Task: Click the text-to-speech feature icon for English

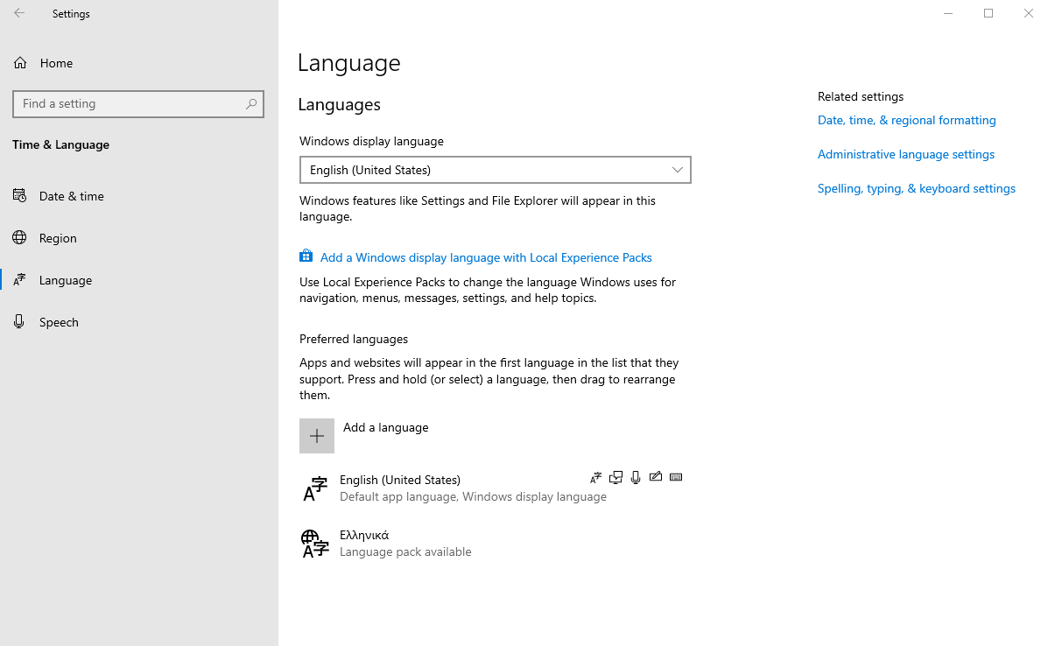Action: 615,477
